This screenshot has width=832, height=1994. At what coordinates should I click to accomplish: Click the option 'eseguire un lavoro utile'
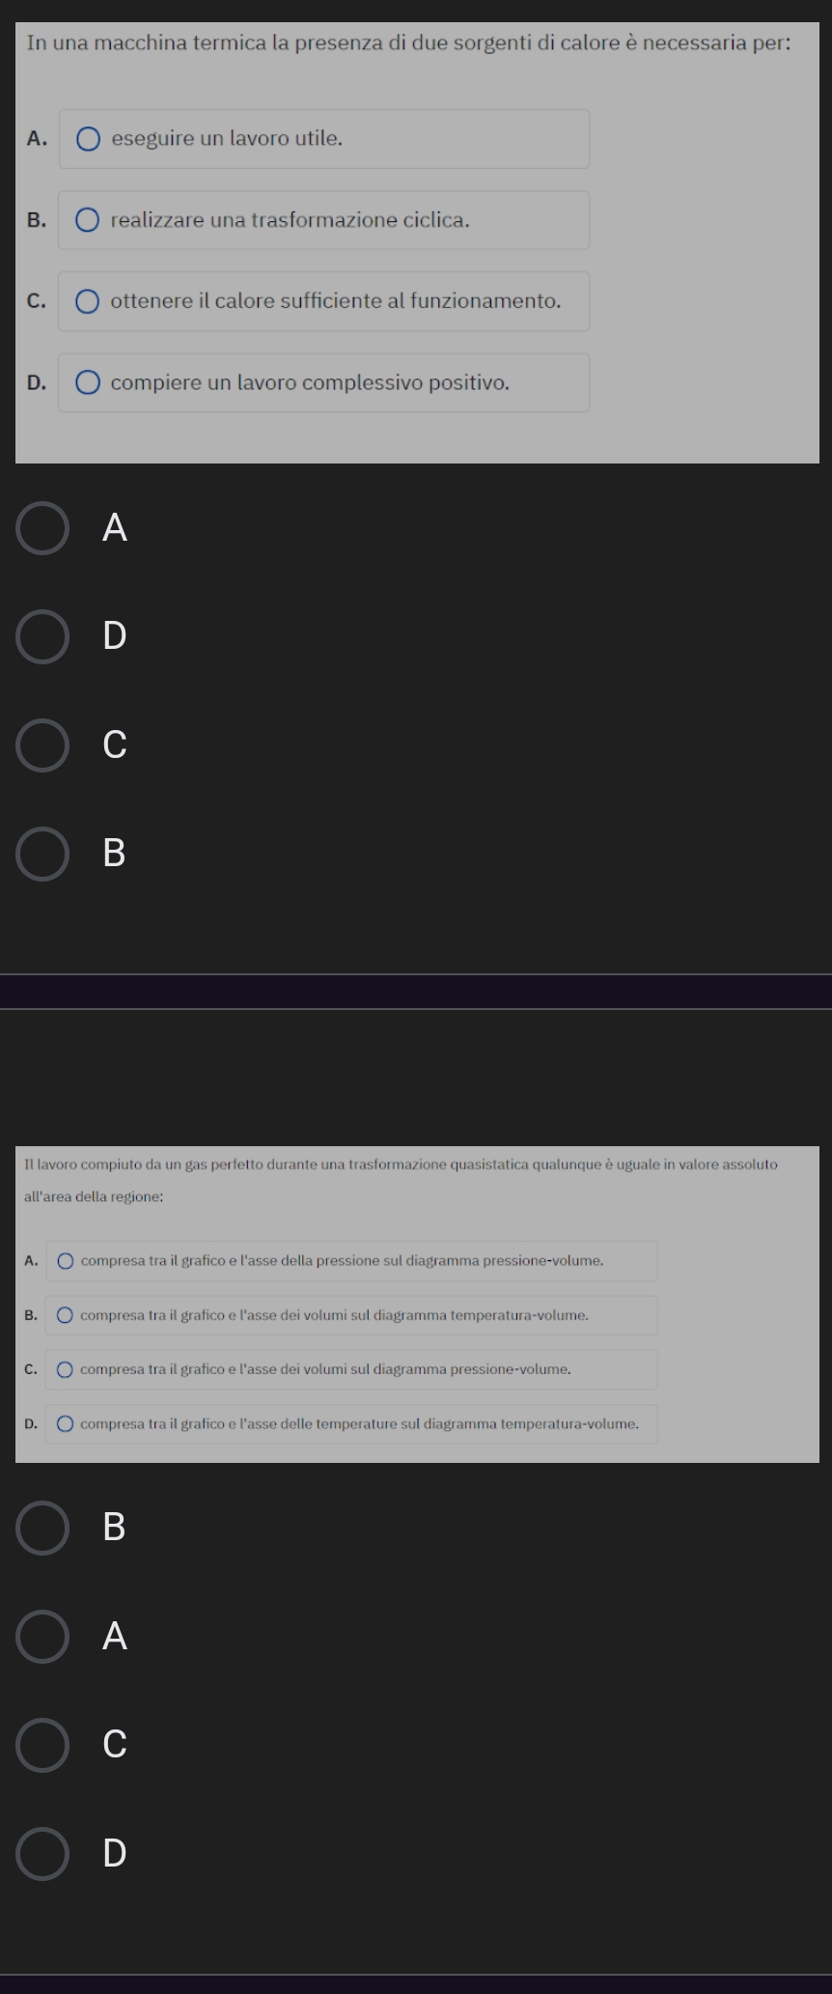[x=324, y=139]
